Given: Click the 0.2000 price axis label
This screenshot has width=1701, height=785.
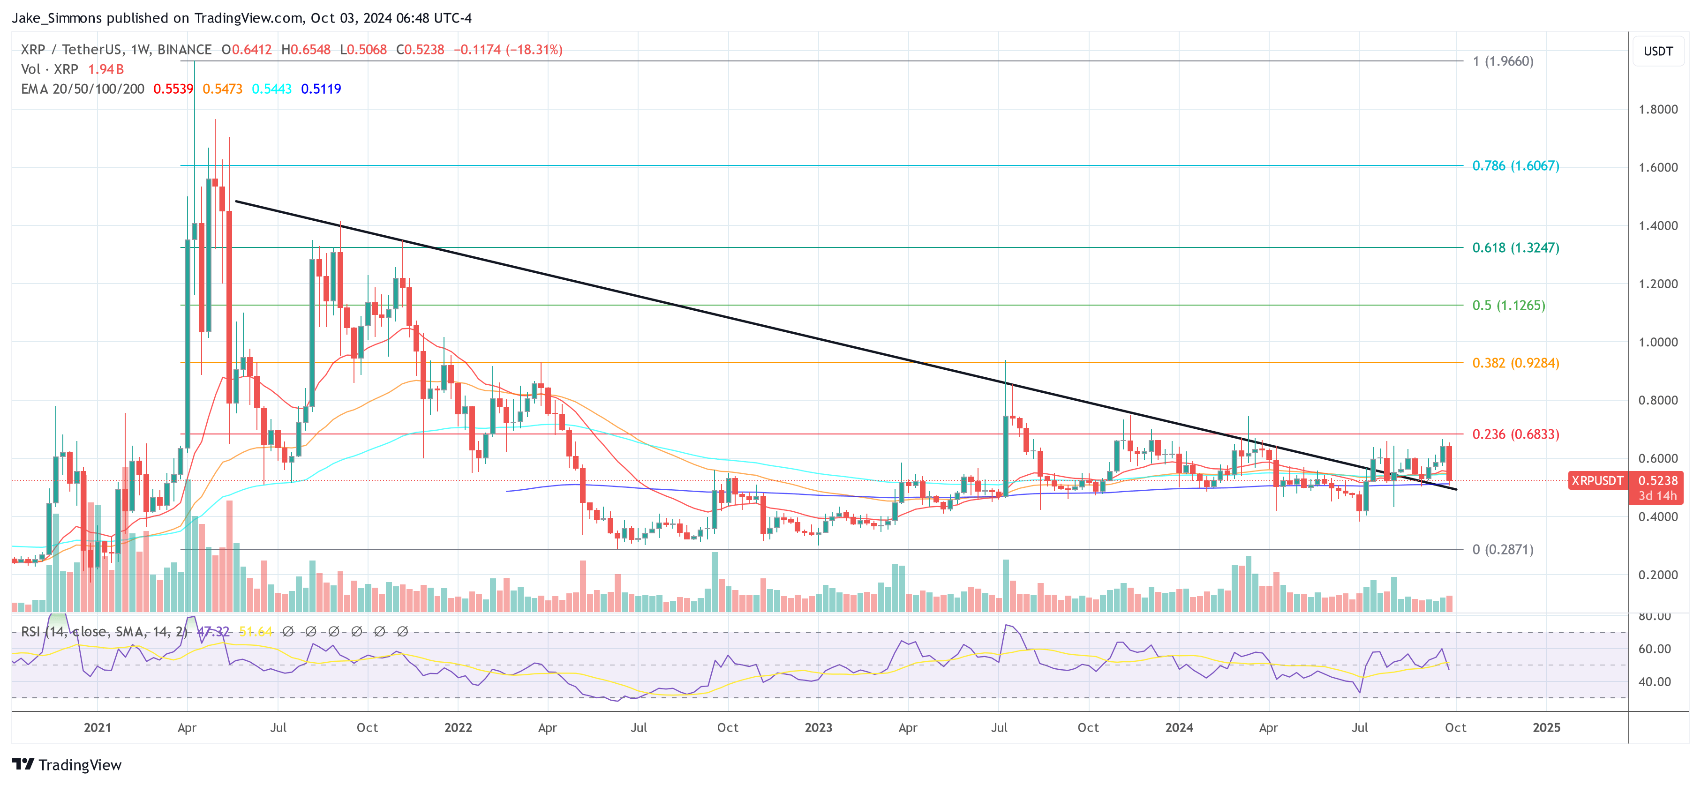Looking at the screenshot, I should 1658,575.
